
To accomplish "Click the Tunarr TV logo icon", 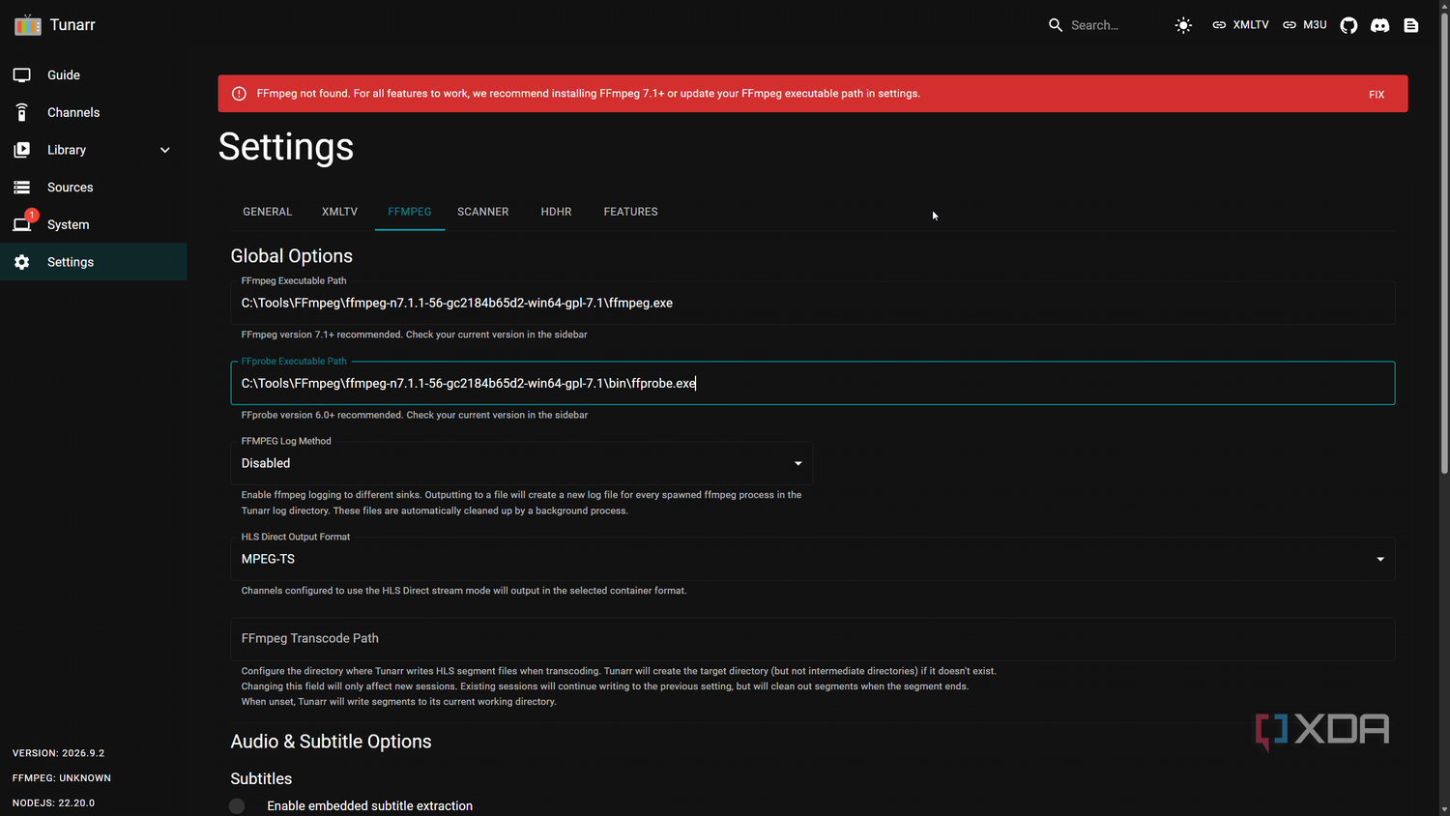I will tap(28, 25).
